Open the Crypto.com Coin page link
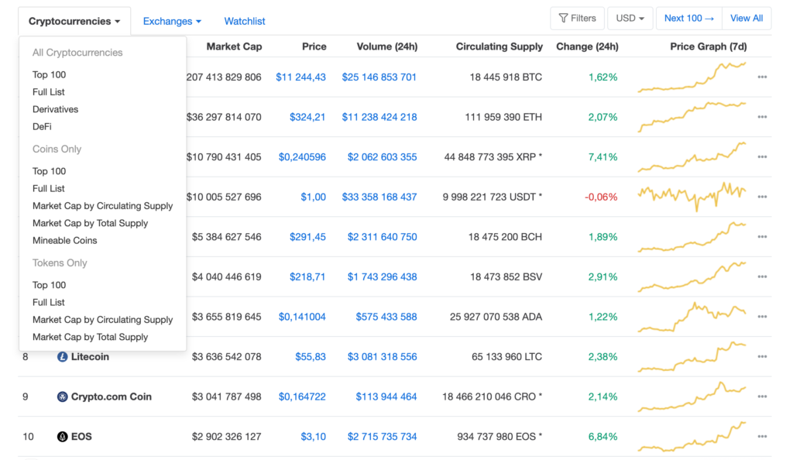Viewport: 793px width, 460px height. [112, 396]
